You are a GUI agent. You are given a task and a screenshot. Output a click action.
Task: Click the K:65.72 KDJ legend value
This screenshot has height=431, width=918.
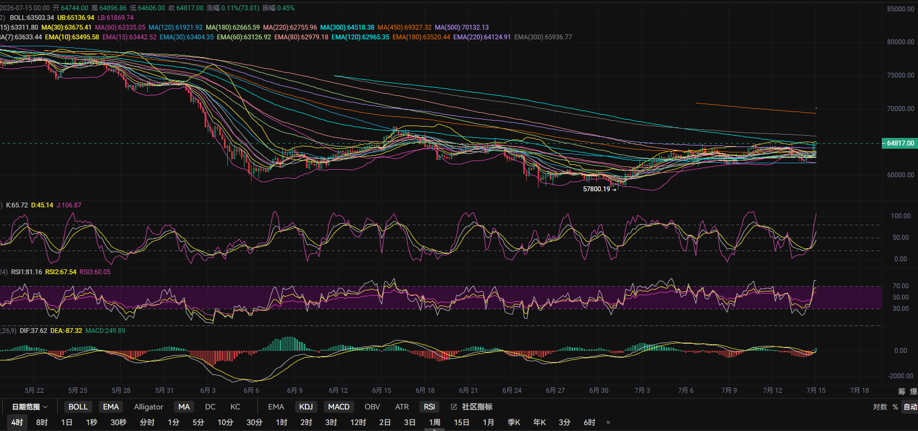[x=17, y=205]
